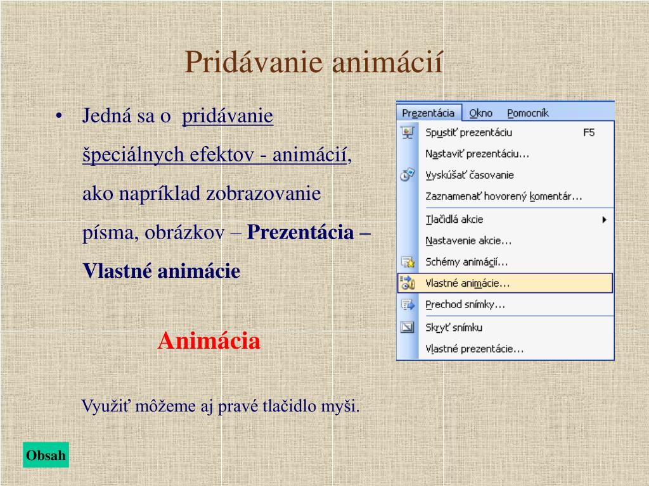Viewport: 649px width, 486px height.
Task: Click the Pridávanie animácií slide title
Action: [x=314, y=62]
